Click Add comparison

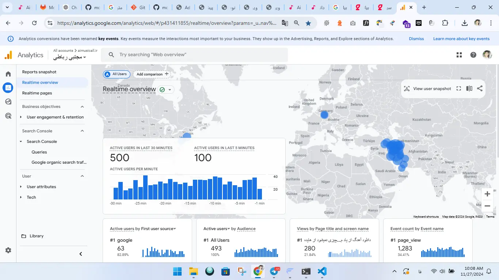coord(152,74)
